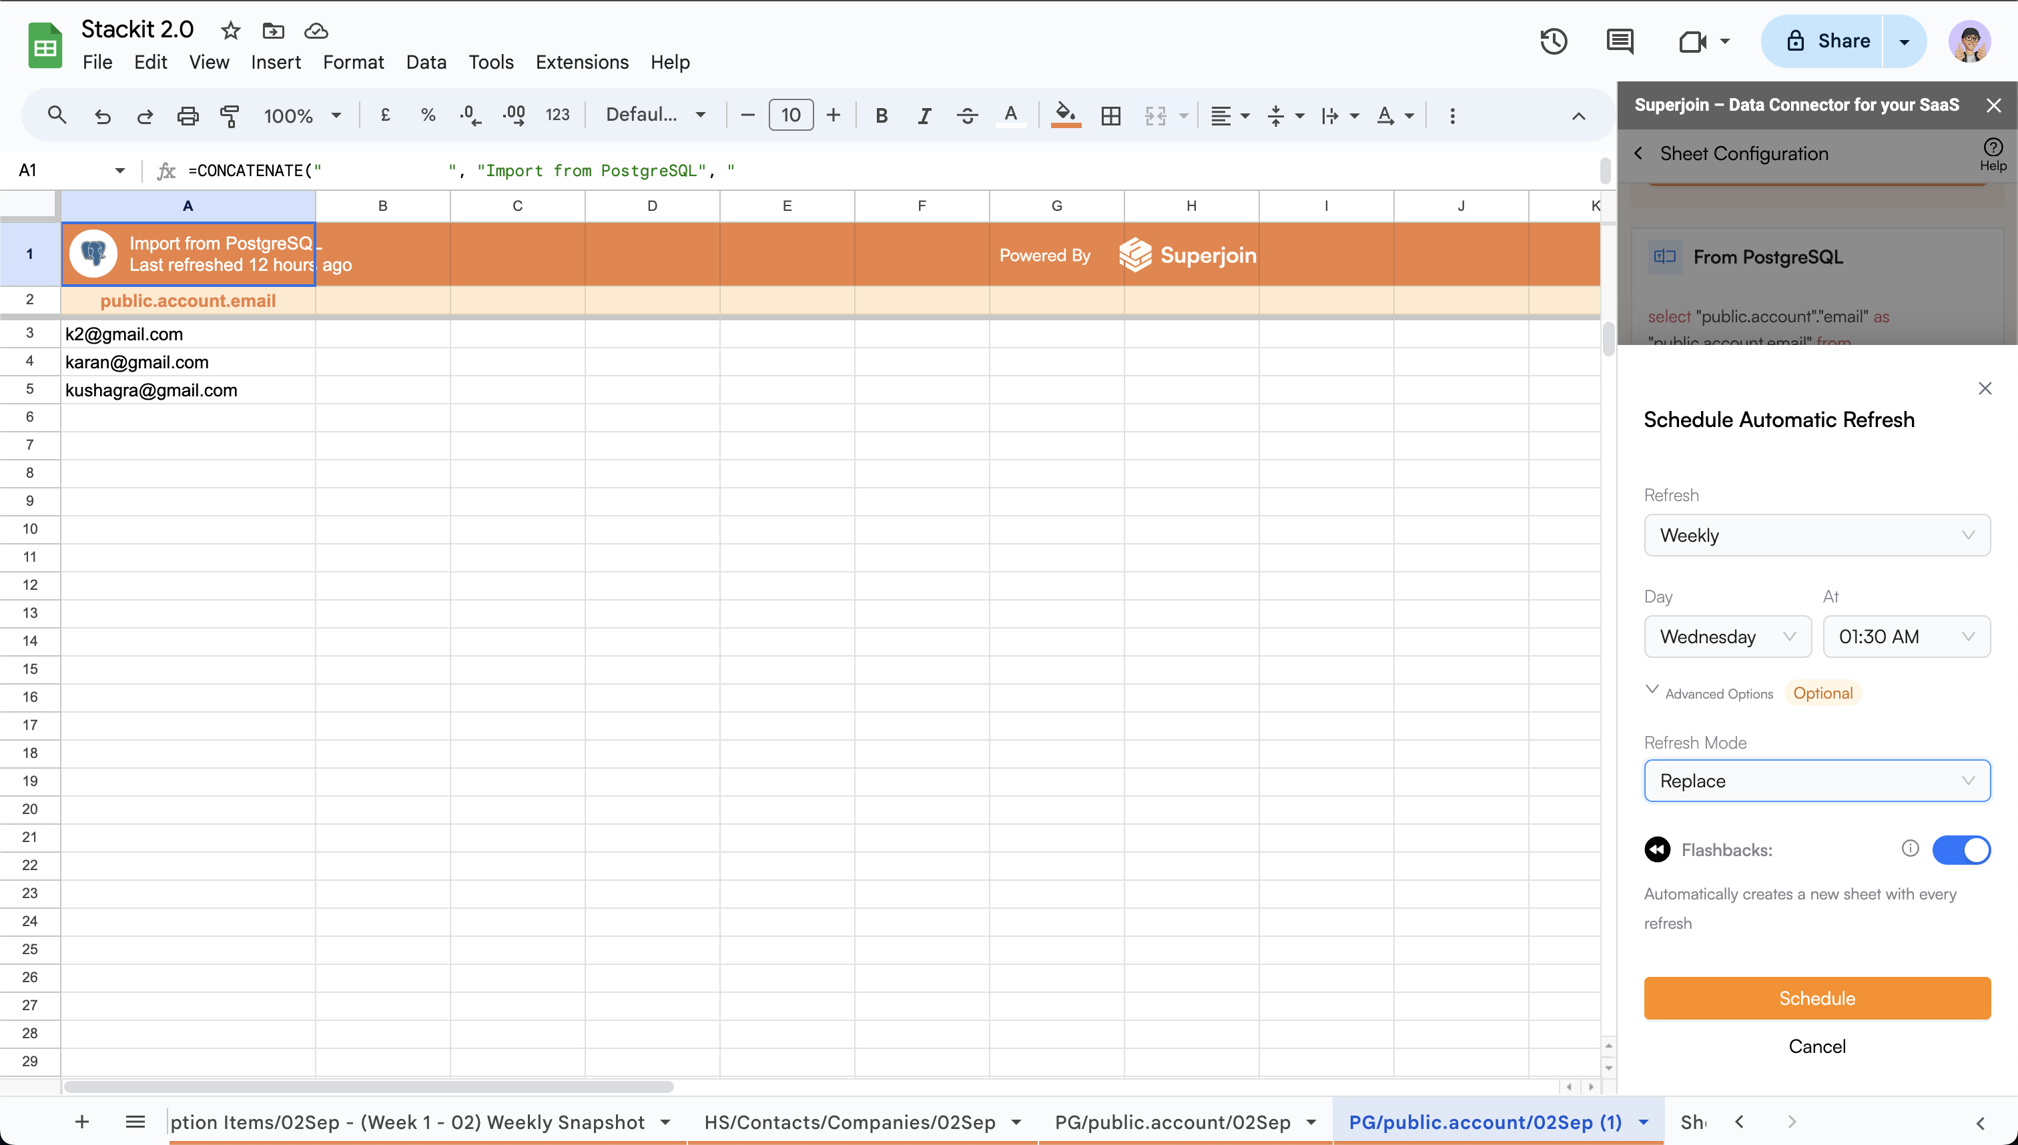
Task: Click the print icon
Action: 187,116
